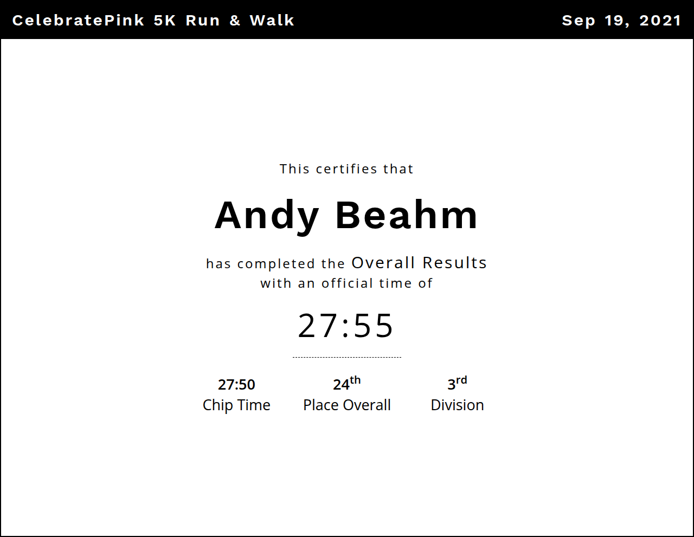Viewport: 694px width, 537px height.
Task: Click the Place Overall label
Action: pyautogui.click(x=346, y=405)
